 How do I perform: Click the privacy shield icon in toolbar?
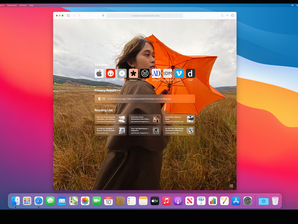pos(103,16)
